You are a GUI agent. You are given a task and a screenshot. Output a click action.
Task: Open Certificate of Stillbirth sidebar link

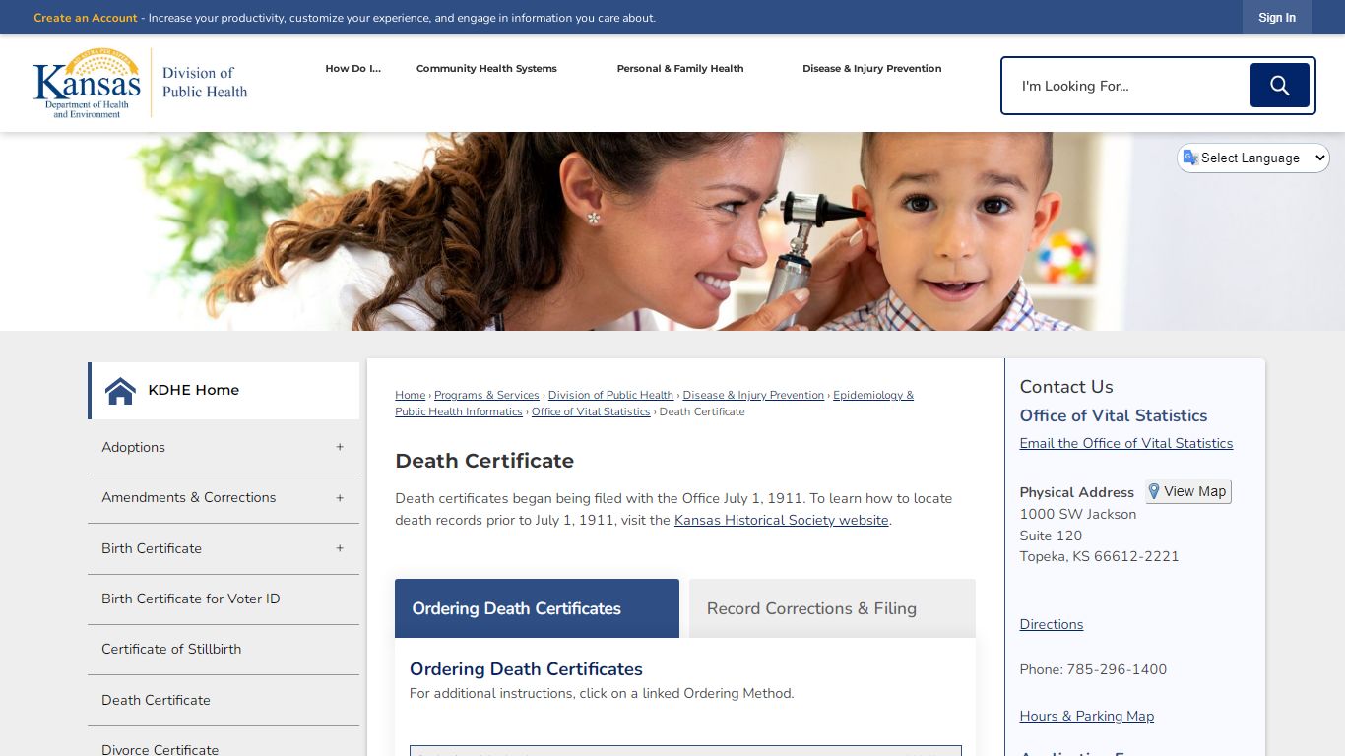click(x=171, y=649)
